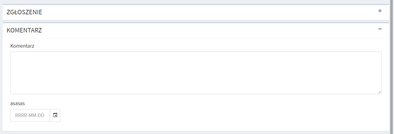
Task: Click the bottom edge of the Komentarz textarea
Action: (196, 94)
